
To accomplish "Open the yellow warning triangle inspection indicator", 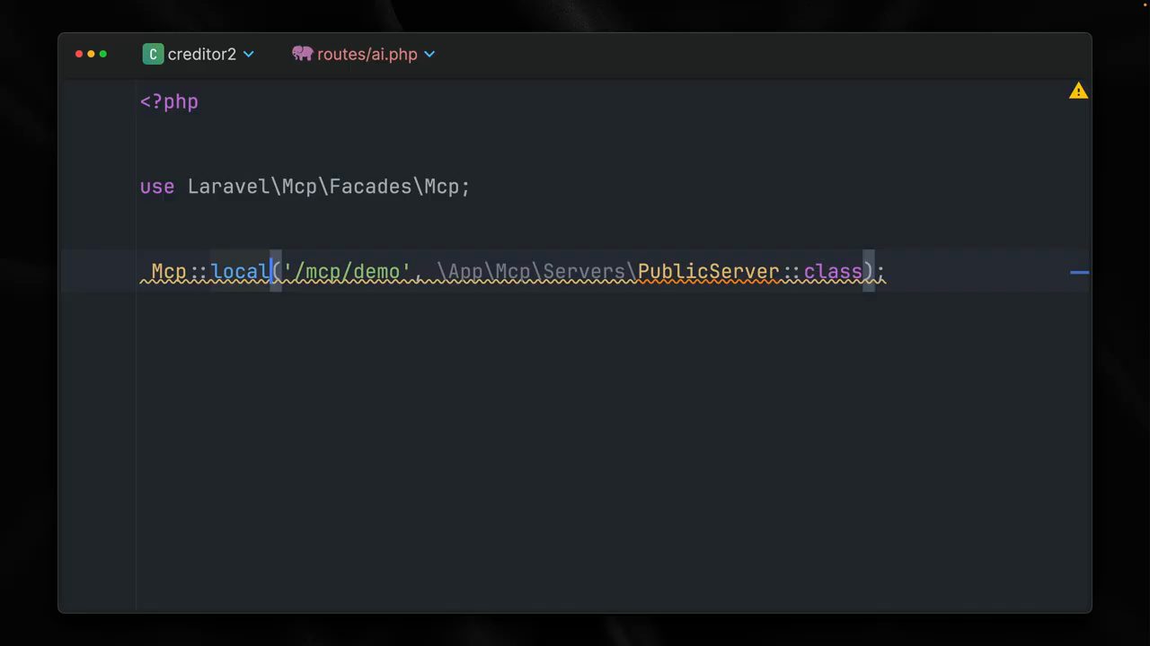I will (1078, 91).
